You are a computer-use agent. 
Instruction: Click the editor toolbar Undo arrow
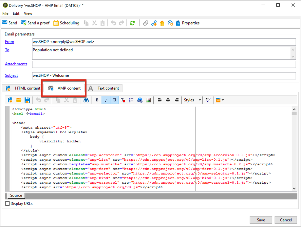38,100
